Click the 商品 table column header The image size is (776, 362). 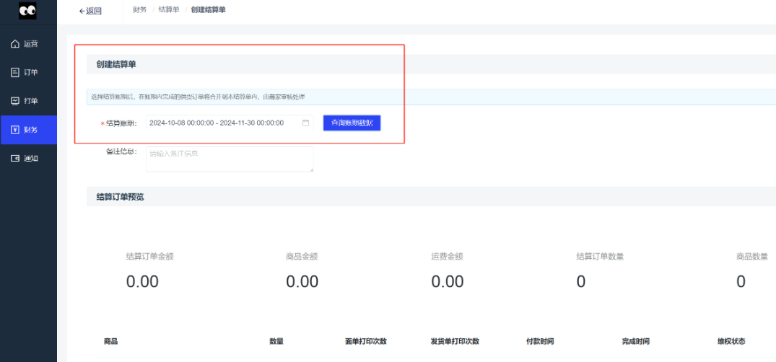point(110,341)
